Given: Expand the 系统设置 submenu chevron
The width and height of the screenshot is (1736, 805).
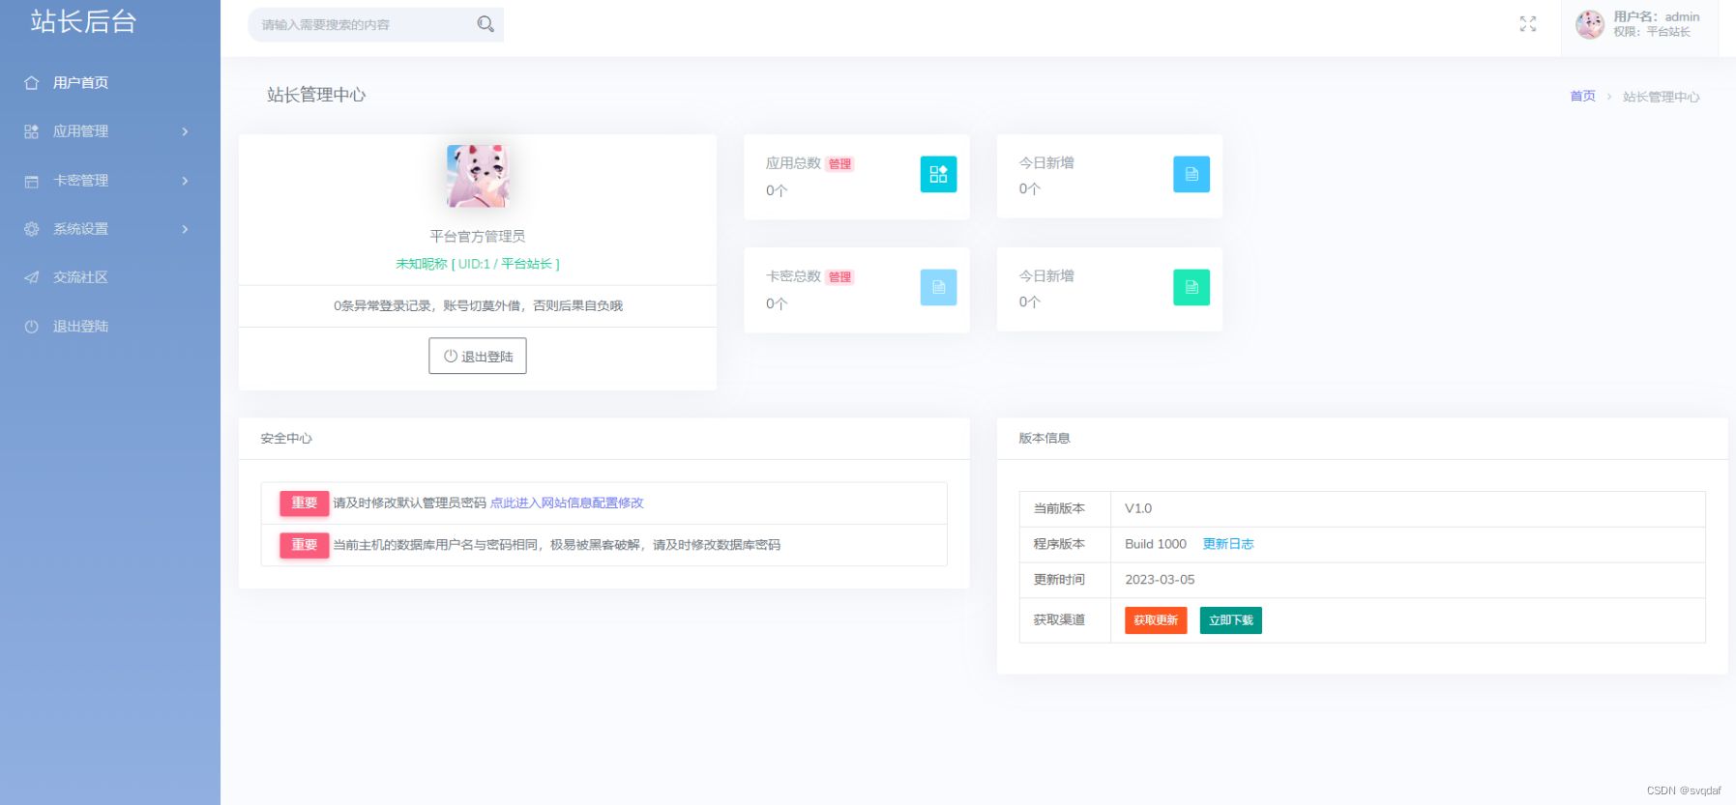Looking at the screenshot, I should pyautogui.click(x=185, y=229).
